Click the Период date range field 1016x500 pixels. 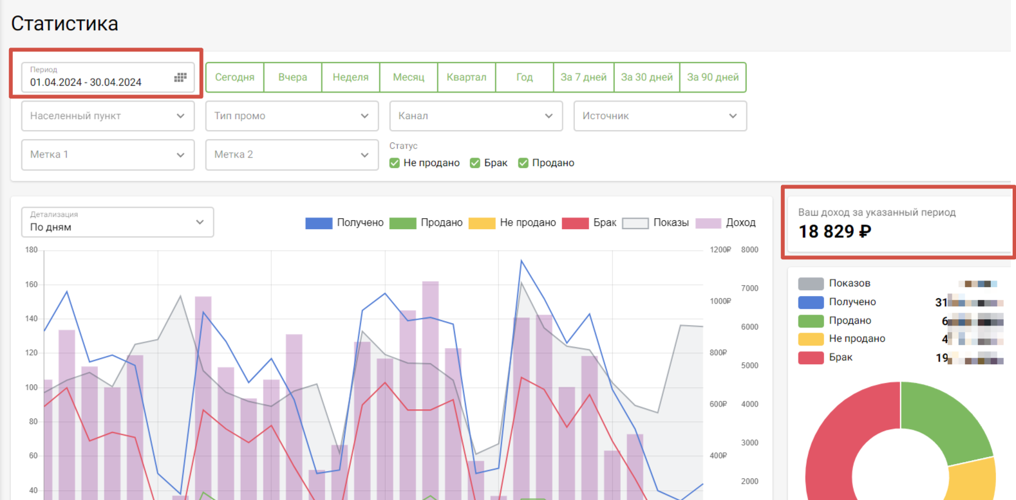[108, 77]
